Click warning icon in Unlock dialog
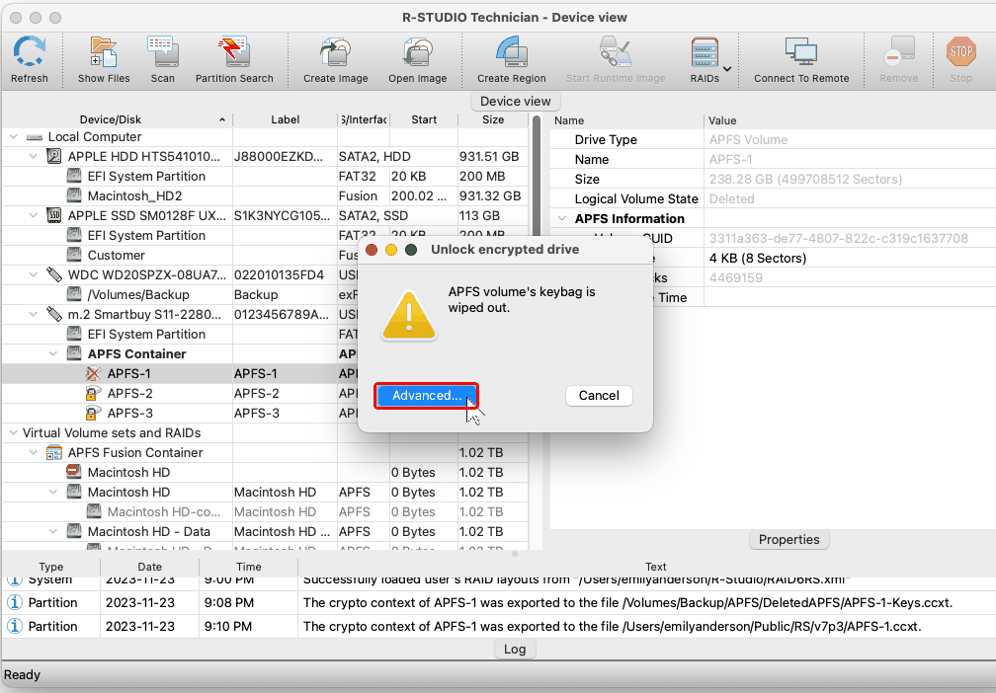Viewport: 996px width, 693px height. coord(409,316)
